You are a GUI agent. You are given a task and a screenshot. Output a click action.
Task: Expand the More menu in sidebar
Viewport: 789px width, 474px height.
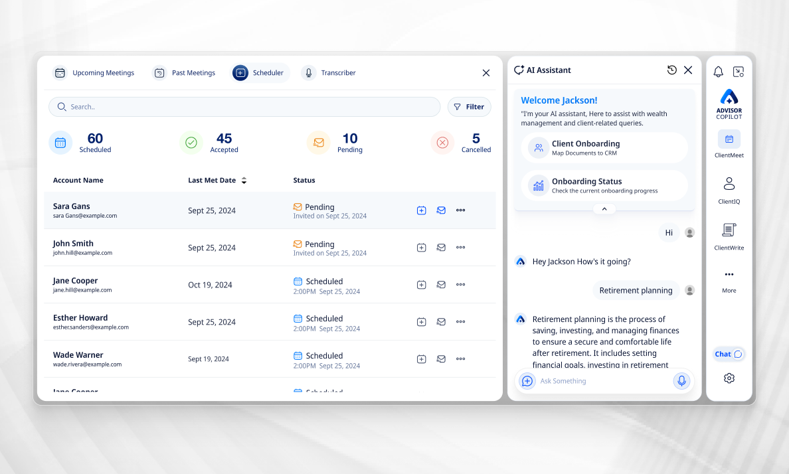(729, 279)
